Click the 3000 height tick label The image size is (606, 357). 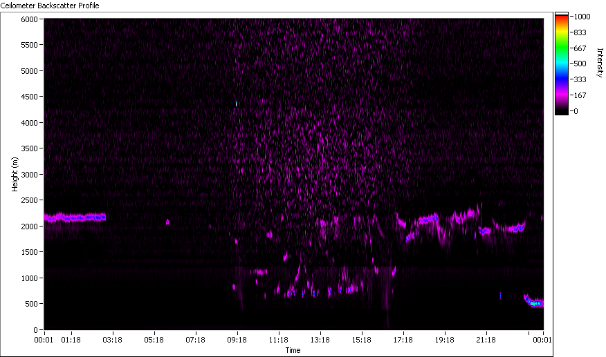tap(29, 175)
